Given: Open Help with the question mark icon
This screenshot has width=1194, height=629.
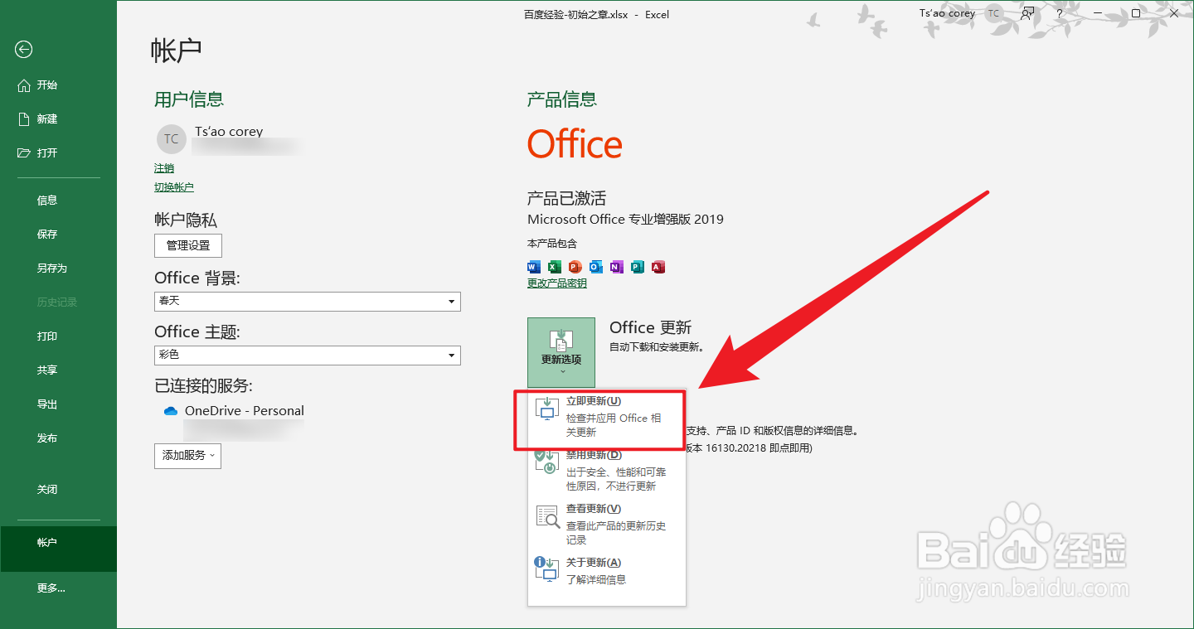Looking at the screenshot, I should (1060, 13).
